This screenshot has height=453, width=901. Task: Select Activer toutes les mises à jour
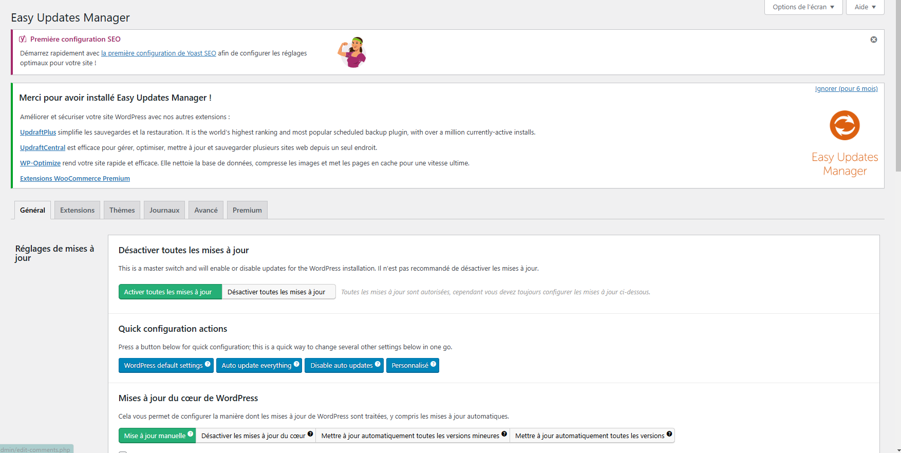[170, 292]
